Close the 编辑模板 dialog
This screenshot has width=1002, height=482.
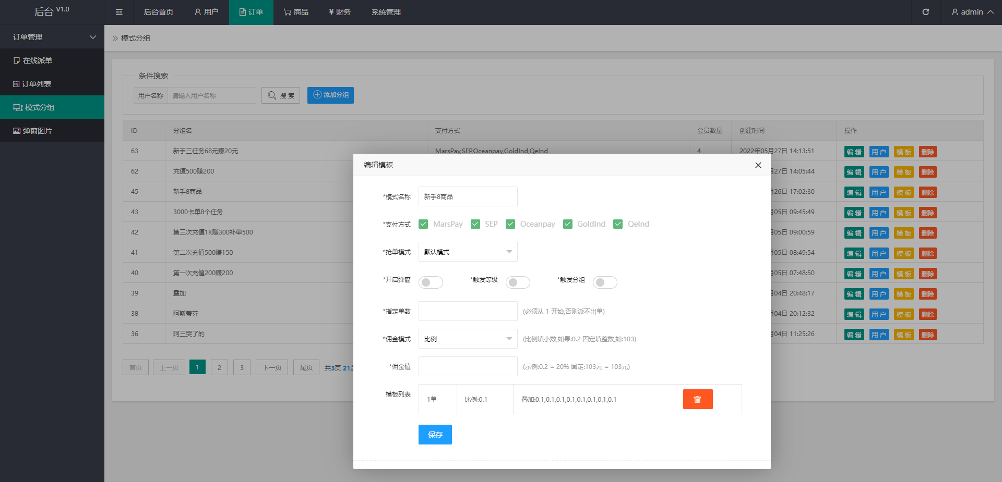click(758, 165)
